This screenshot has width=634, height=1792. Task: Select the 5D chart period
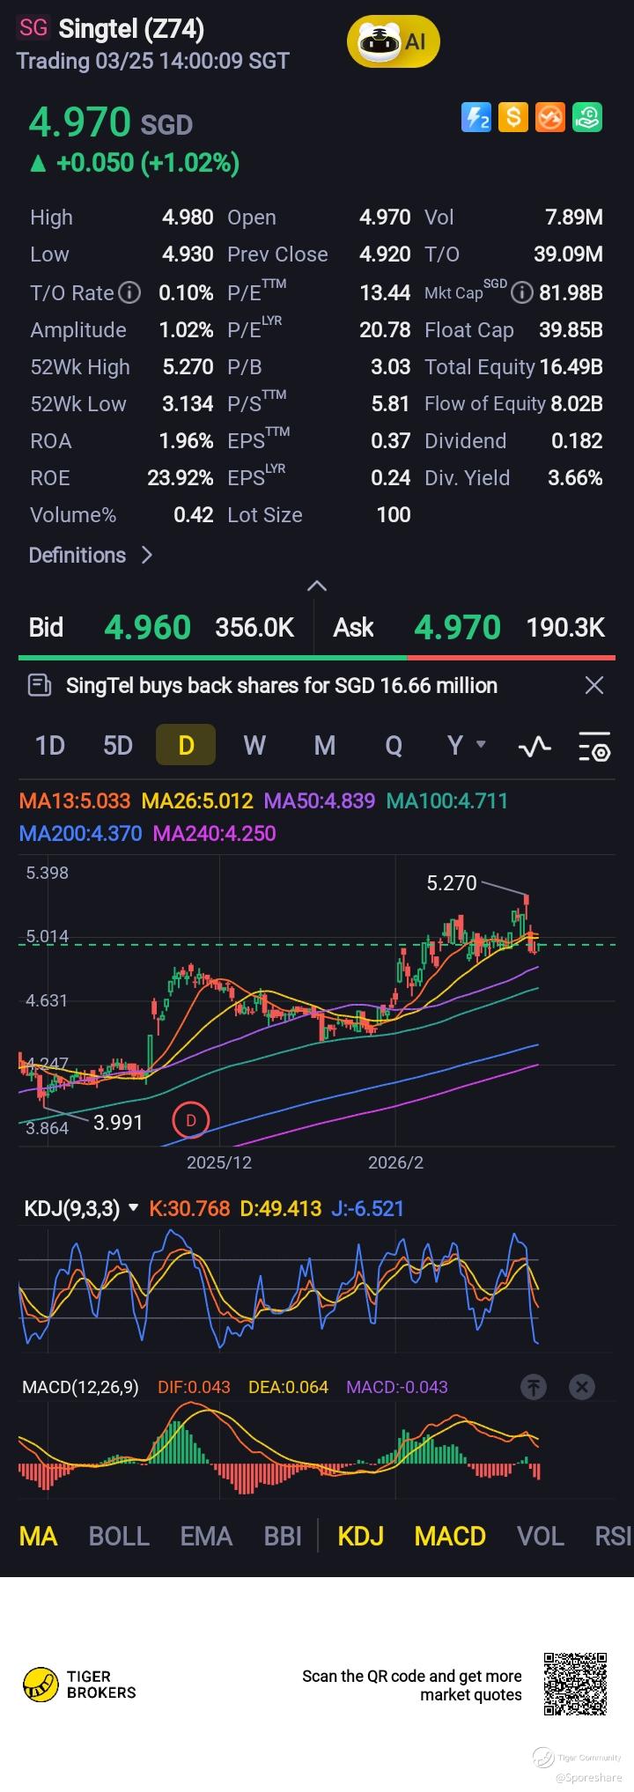coord(118,746)
